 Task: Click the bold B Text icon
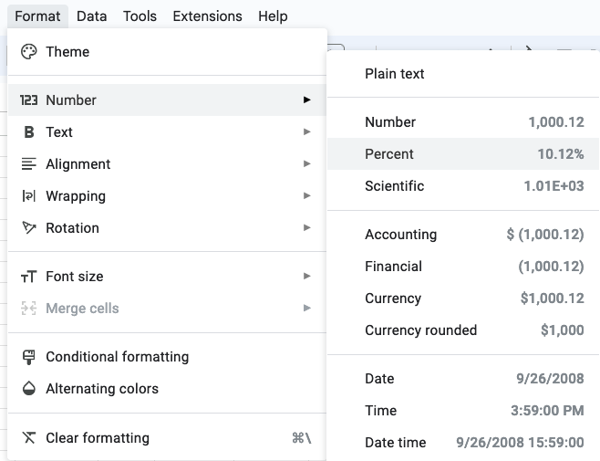click(28, 131)
